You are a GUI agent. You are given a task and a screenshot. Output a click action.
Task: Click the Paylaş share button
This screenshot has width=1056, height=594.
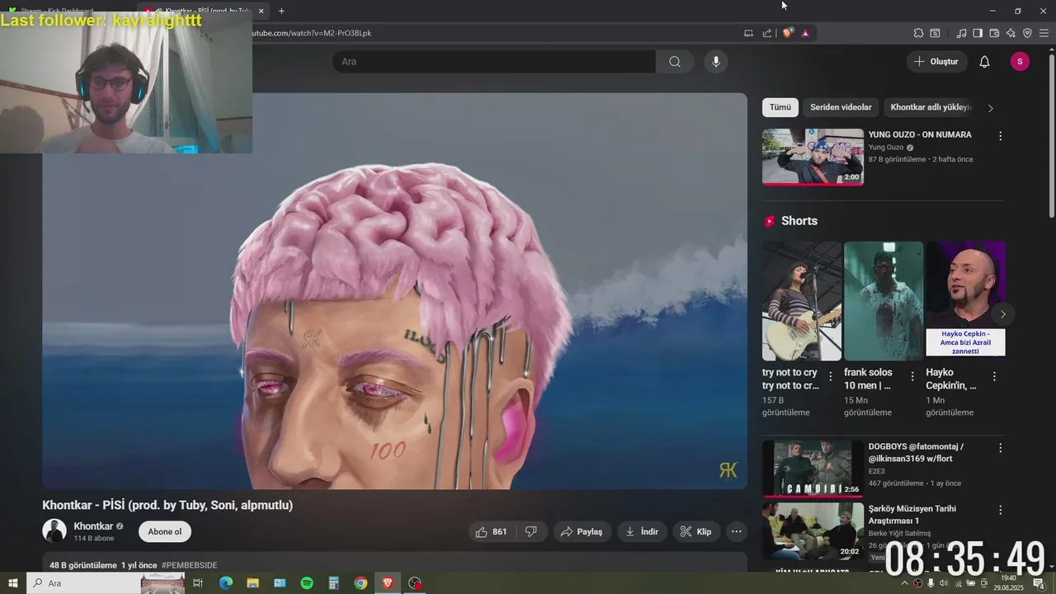[582, 532]
